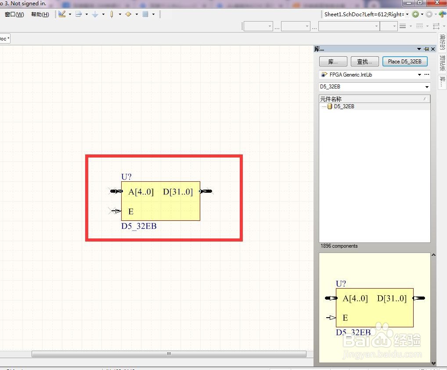Expand the digital devices dropdown arrow

click(120, 14)
